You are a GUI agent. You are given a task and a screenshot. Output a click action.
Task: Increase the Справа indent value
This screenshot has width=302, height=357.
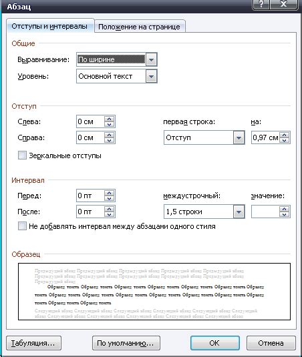(x=110, y=135)
